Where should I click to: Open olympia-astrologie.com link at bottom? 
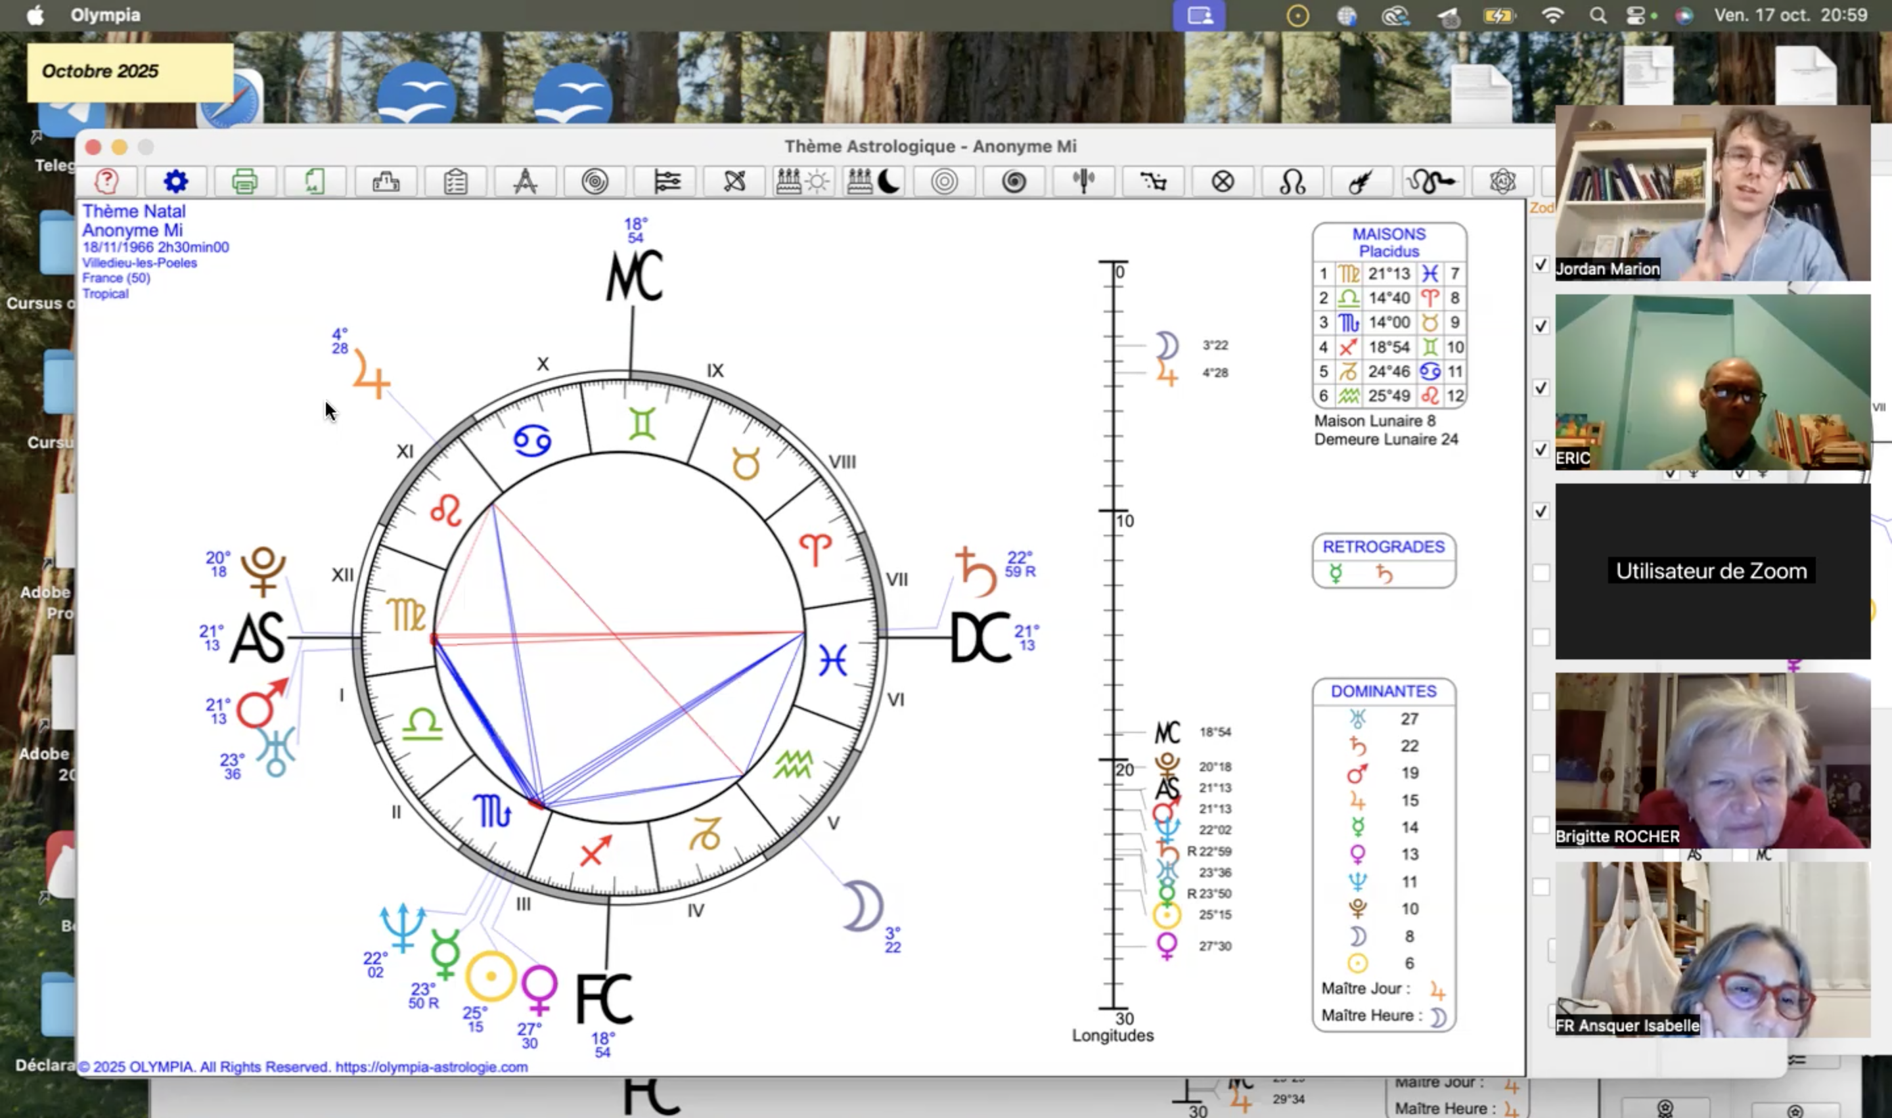pyautogui.click(x=431, y=1067)
